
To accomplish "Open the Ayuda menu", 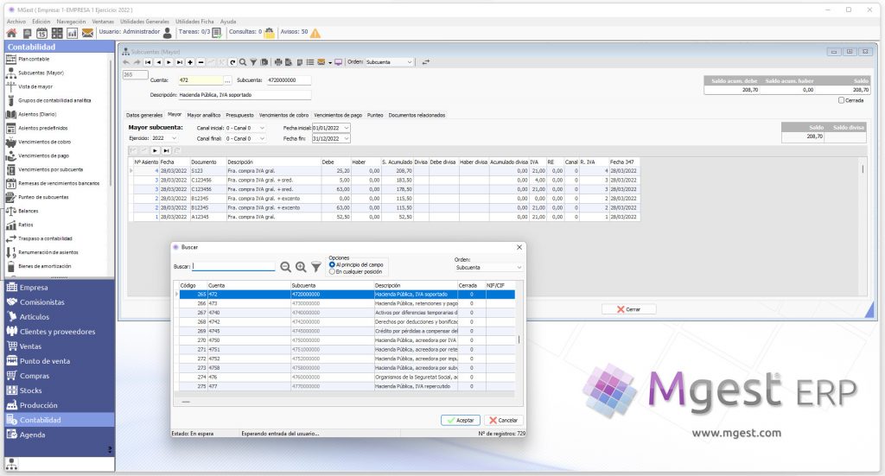I will click(x=228, y=22).
